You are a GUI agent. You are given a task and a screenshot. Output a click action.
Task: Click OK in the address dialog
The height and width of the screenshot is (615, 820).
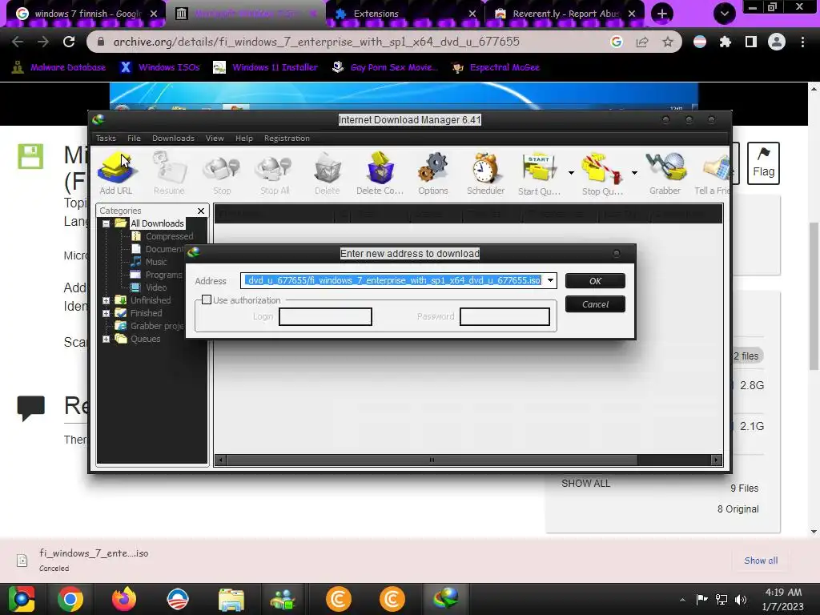[595, 281]
